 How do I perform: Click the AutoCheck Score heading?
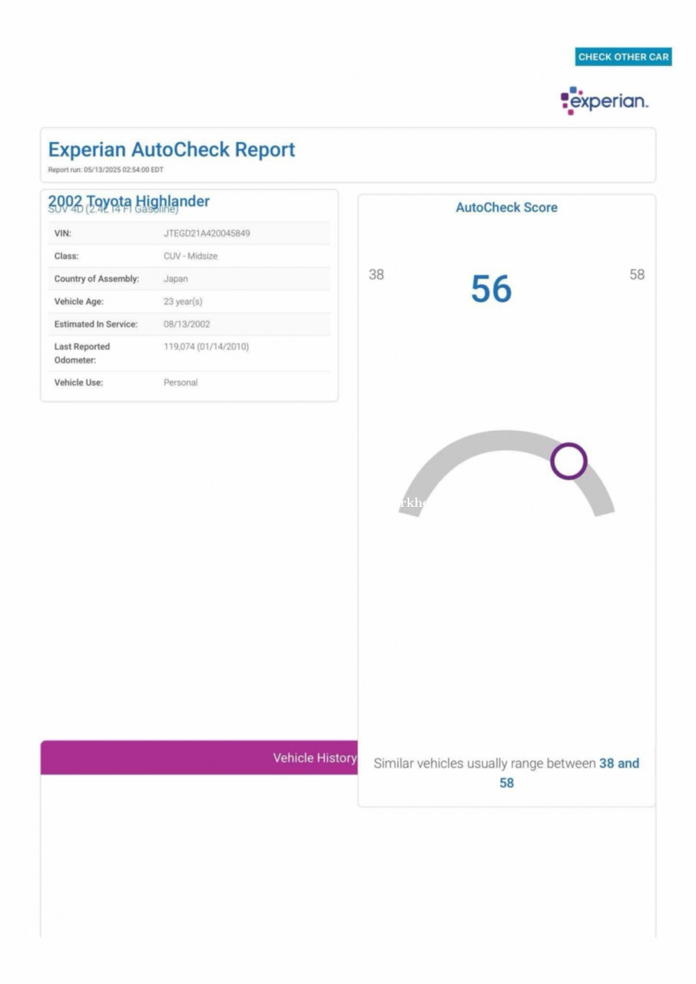506,207
